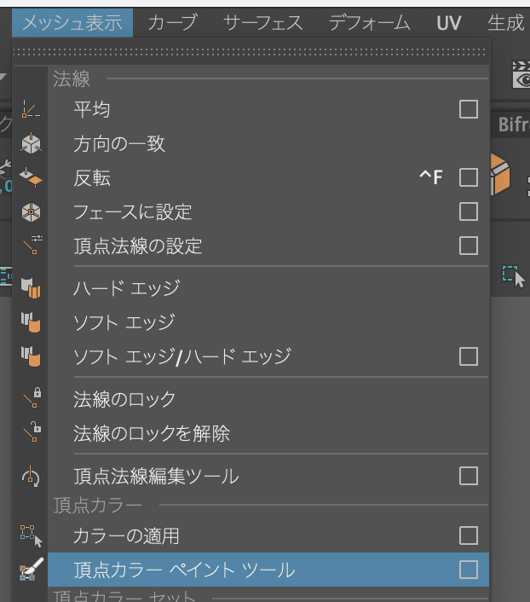Click the apply color icon
This screenshot has height=602, width=530.
click(31, 536)
